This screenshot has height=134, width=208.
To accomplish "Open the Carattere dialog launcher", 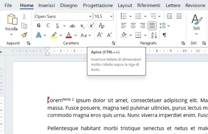I will [x=113, y=43].
